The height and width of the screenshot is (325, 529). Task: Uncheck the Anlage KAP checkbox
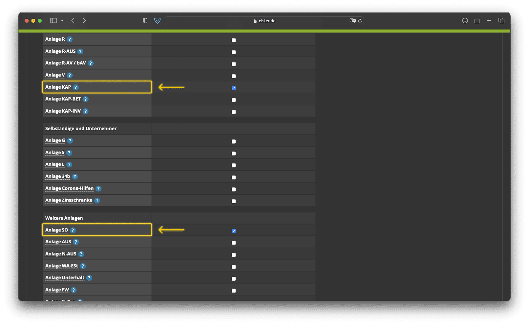[x=234, y=88]
